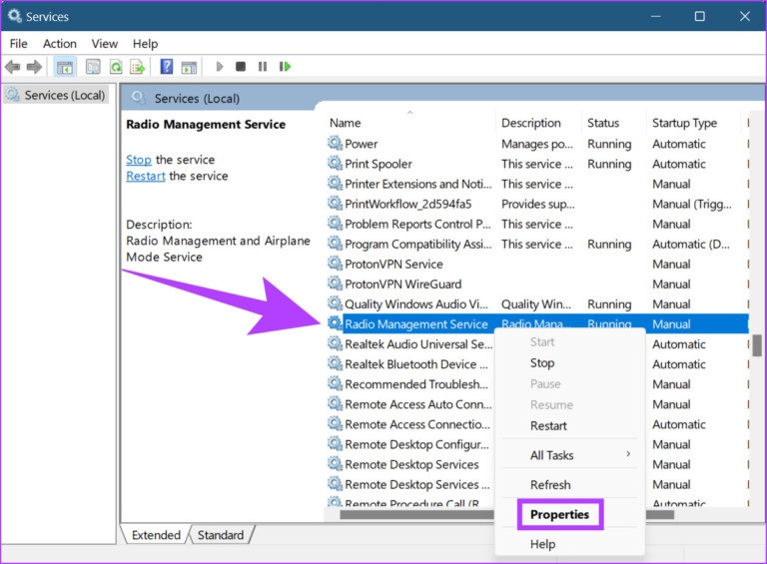The height and width of the screenshot is (564, 767).
Task: Select Restart from the context menu
Action: coord(548,425)
